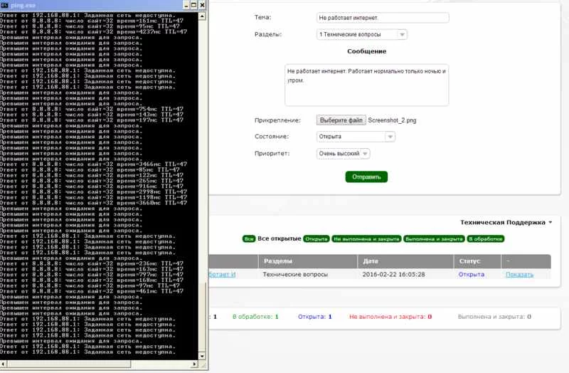Open the ticket with Показать link
Screen dimensions: 569x373
coord(520,275)
